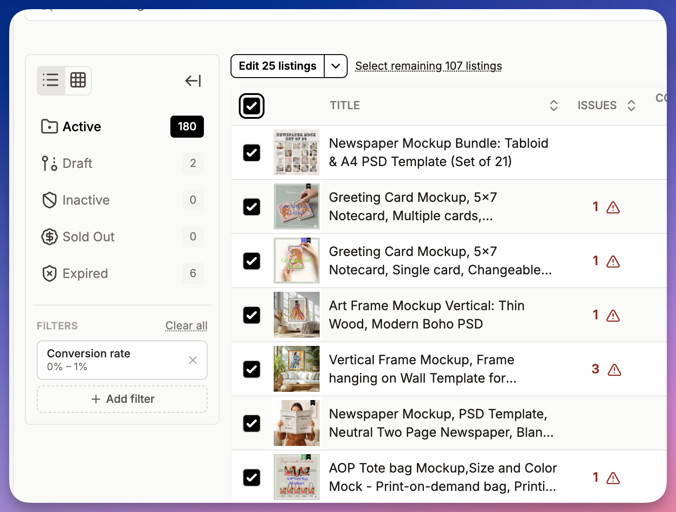676x512 pixels.
Task: Click Clear all filters link
Action: pyautogui.click(x=186, y=326)
